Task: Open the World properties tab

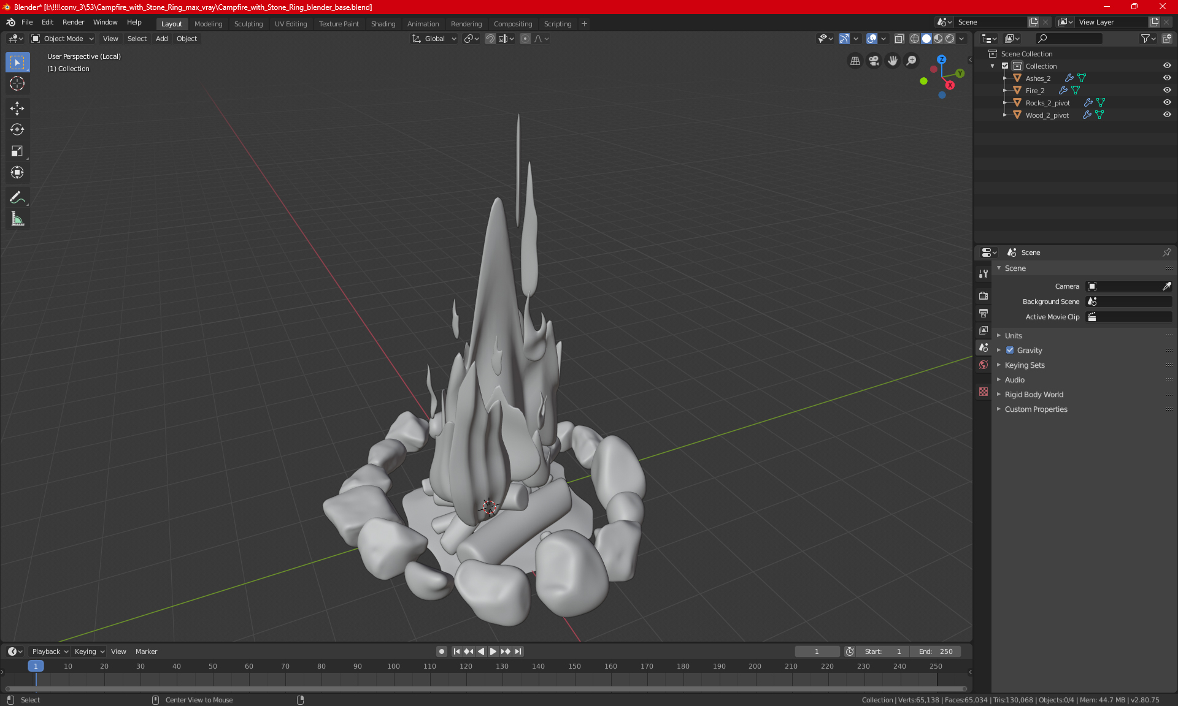Action: click(x=984, y=365)
